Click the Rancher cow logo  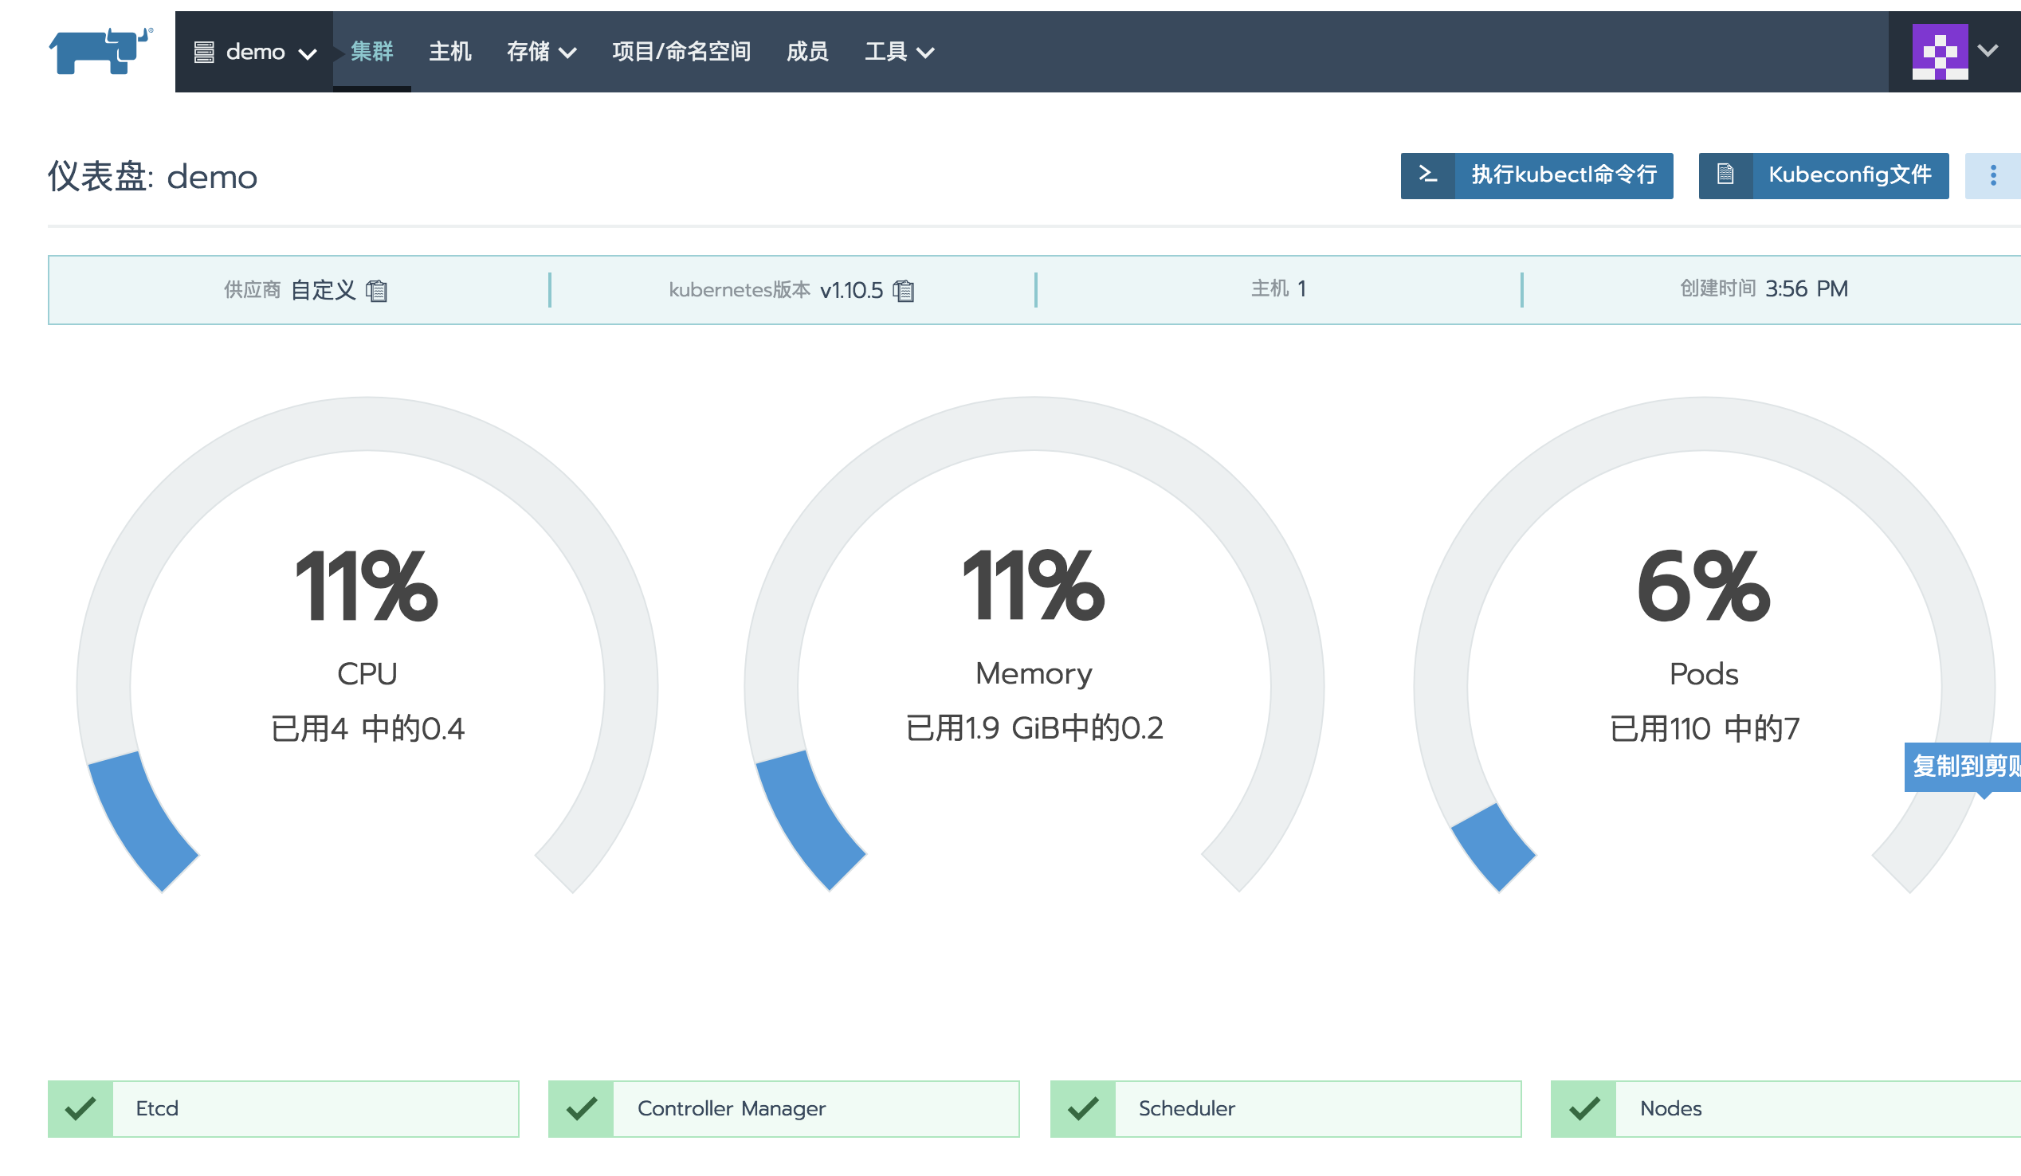pyautogui.click(x=100, y=50)
